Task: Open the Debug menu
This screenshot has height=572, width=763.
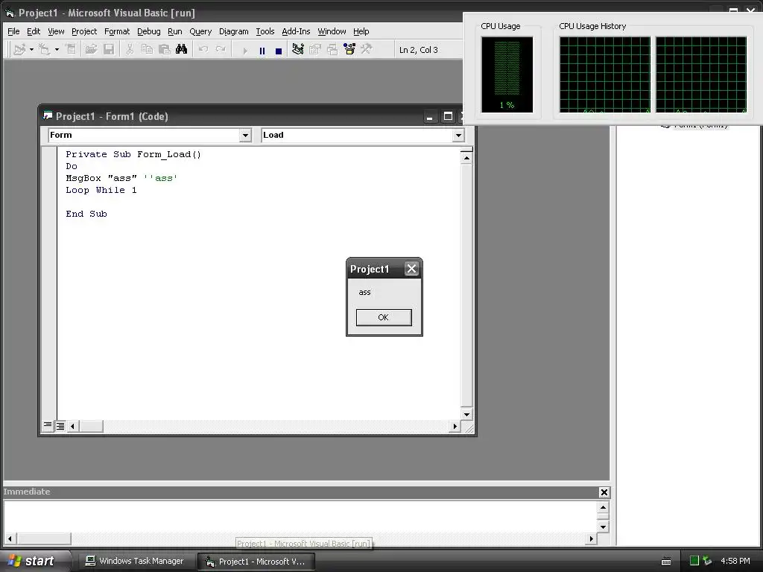Action: point(149,31)
